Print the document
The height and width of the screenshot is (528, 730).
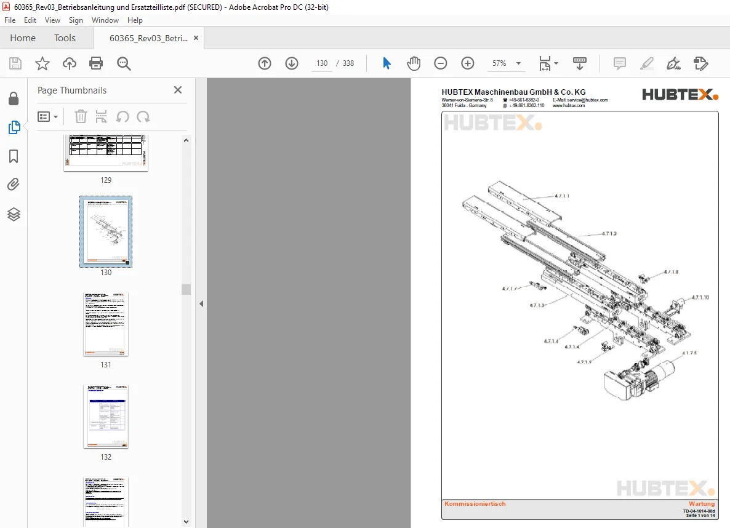click(96, 63)
